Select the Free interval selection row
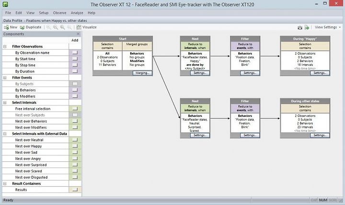 (35, 109)
